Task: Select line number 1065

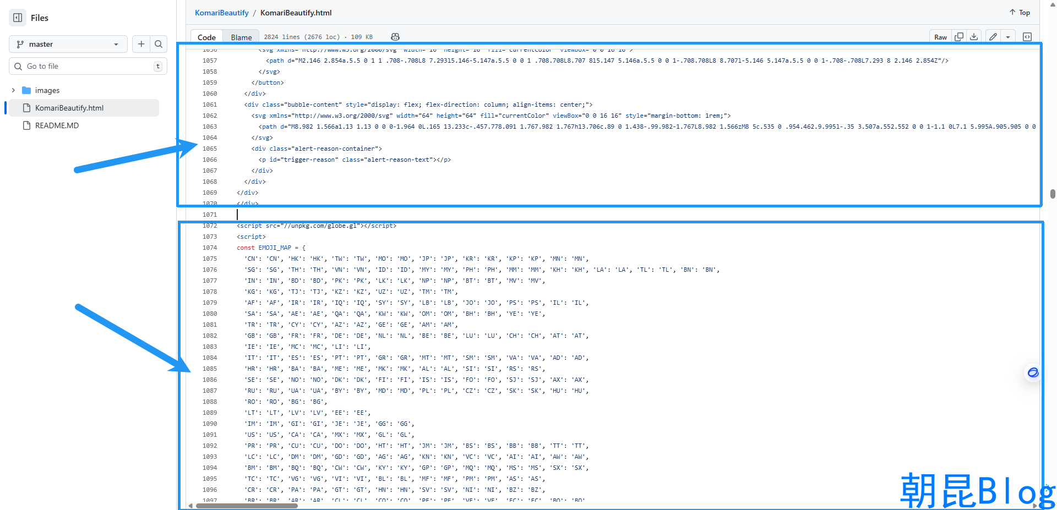Action: 210,149
